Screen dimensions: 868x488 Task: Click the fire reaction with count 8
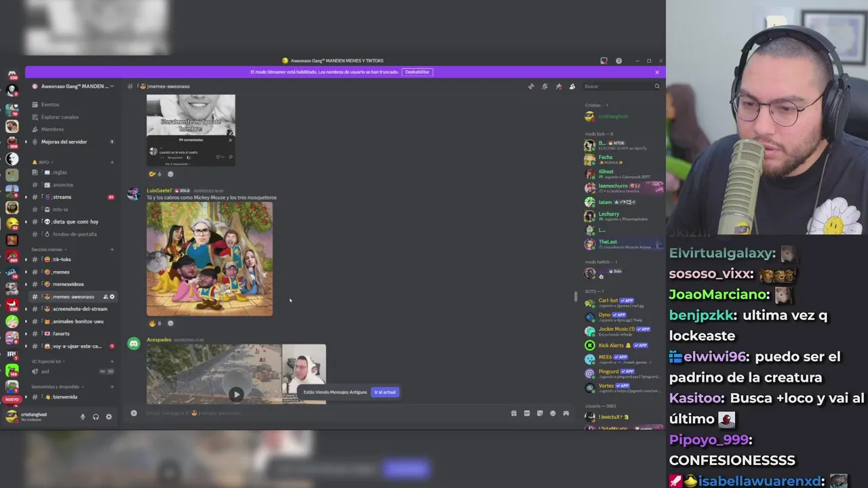[x=155, y=323]
